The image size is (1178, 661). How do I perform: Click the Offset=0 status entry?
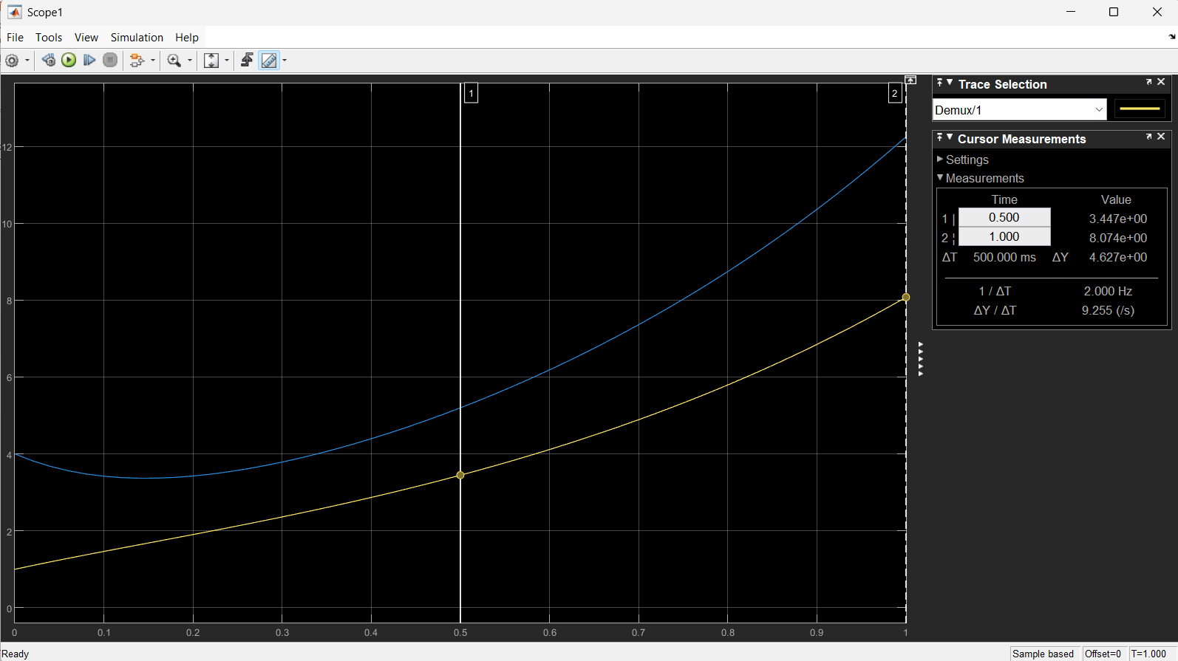click(x=1103, y=654)
